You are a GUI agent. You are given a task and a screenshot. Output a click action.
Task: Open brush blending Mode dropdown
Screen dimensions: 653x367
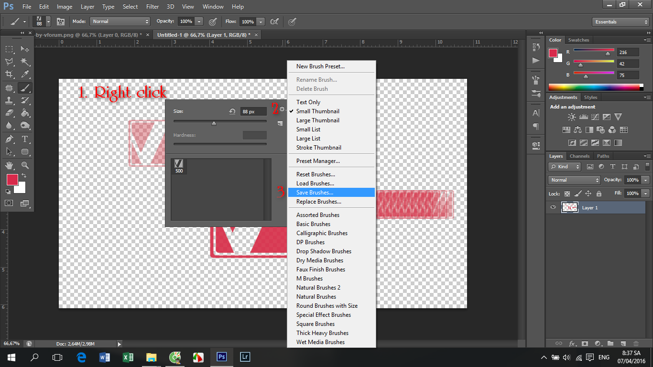120,22
